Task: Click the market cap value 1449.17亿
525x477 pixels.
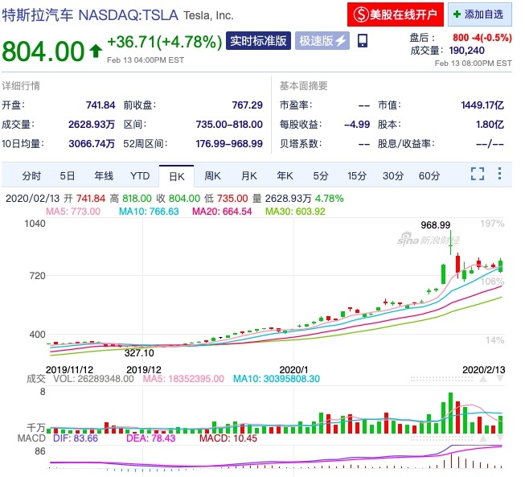Action: click(x=482, y=105)
